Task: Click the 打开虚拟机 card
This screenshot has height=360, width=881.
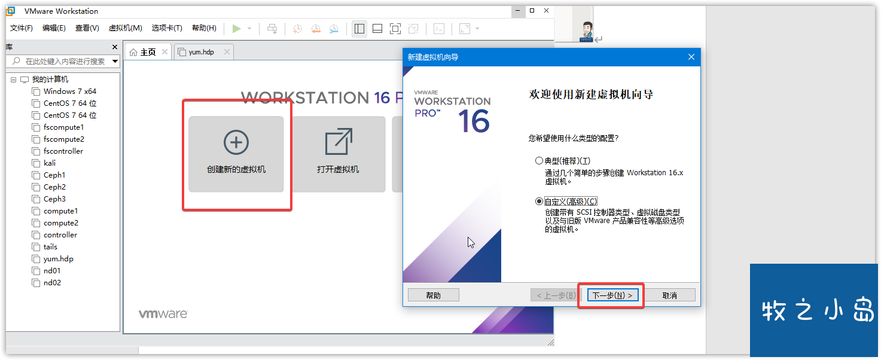Action: pos(338,154)
